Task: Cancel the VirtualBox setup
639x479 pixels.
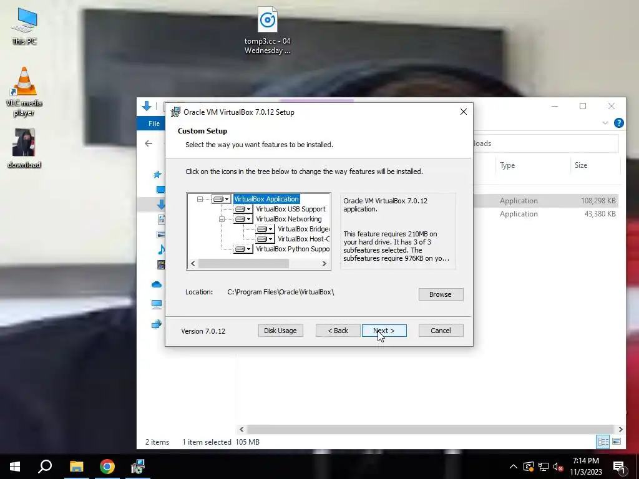Action: click(441, 331)
